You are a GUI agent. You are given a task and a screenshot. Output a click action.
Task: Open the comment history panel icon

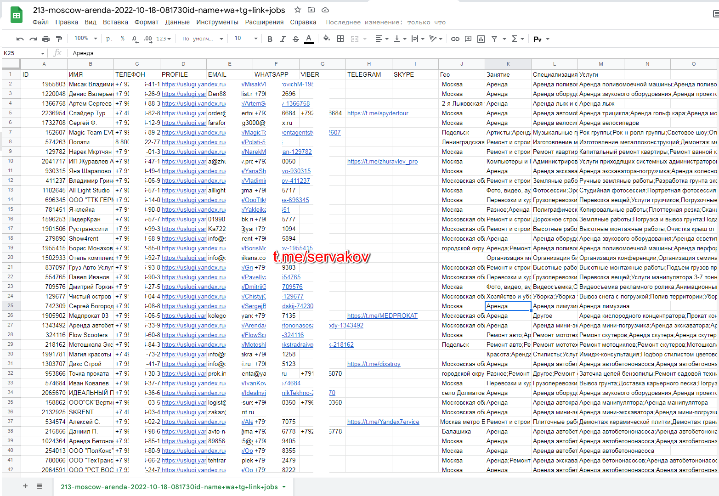pyautogui.click(x=715, y=14)
